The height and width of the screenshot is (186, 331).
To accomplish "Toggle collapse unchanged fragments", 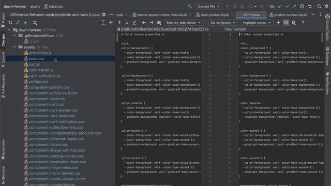I will [278, 23].
